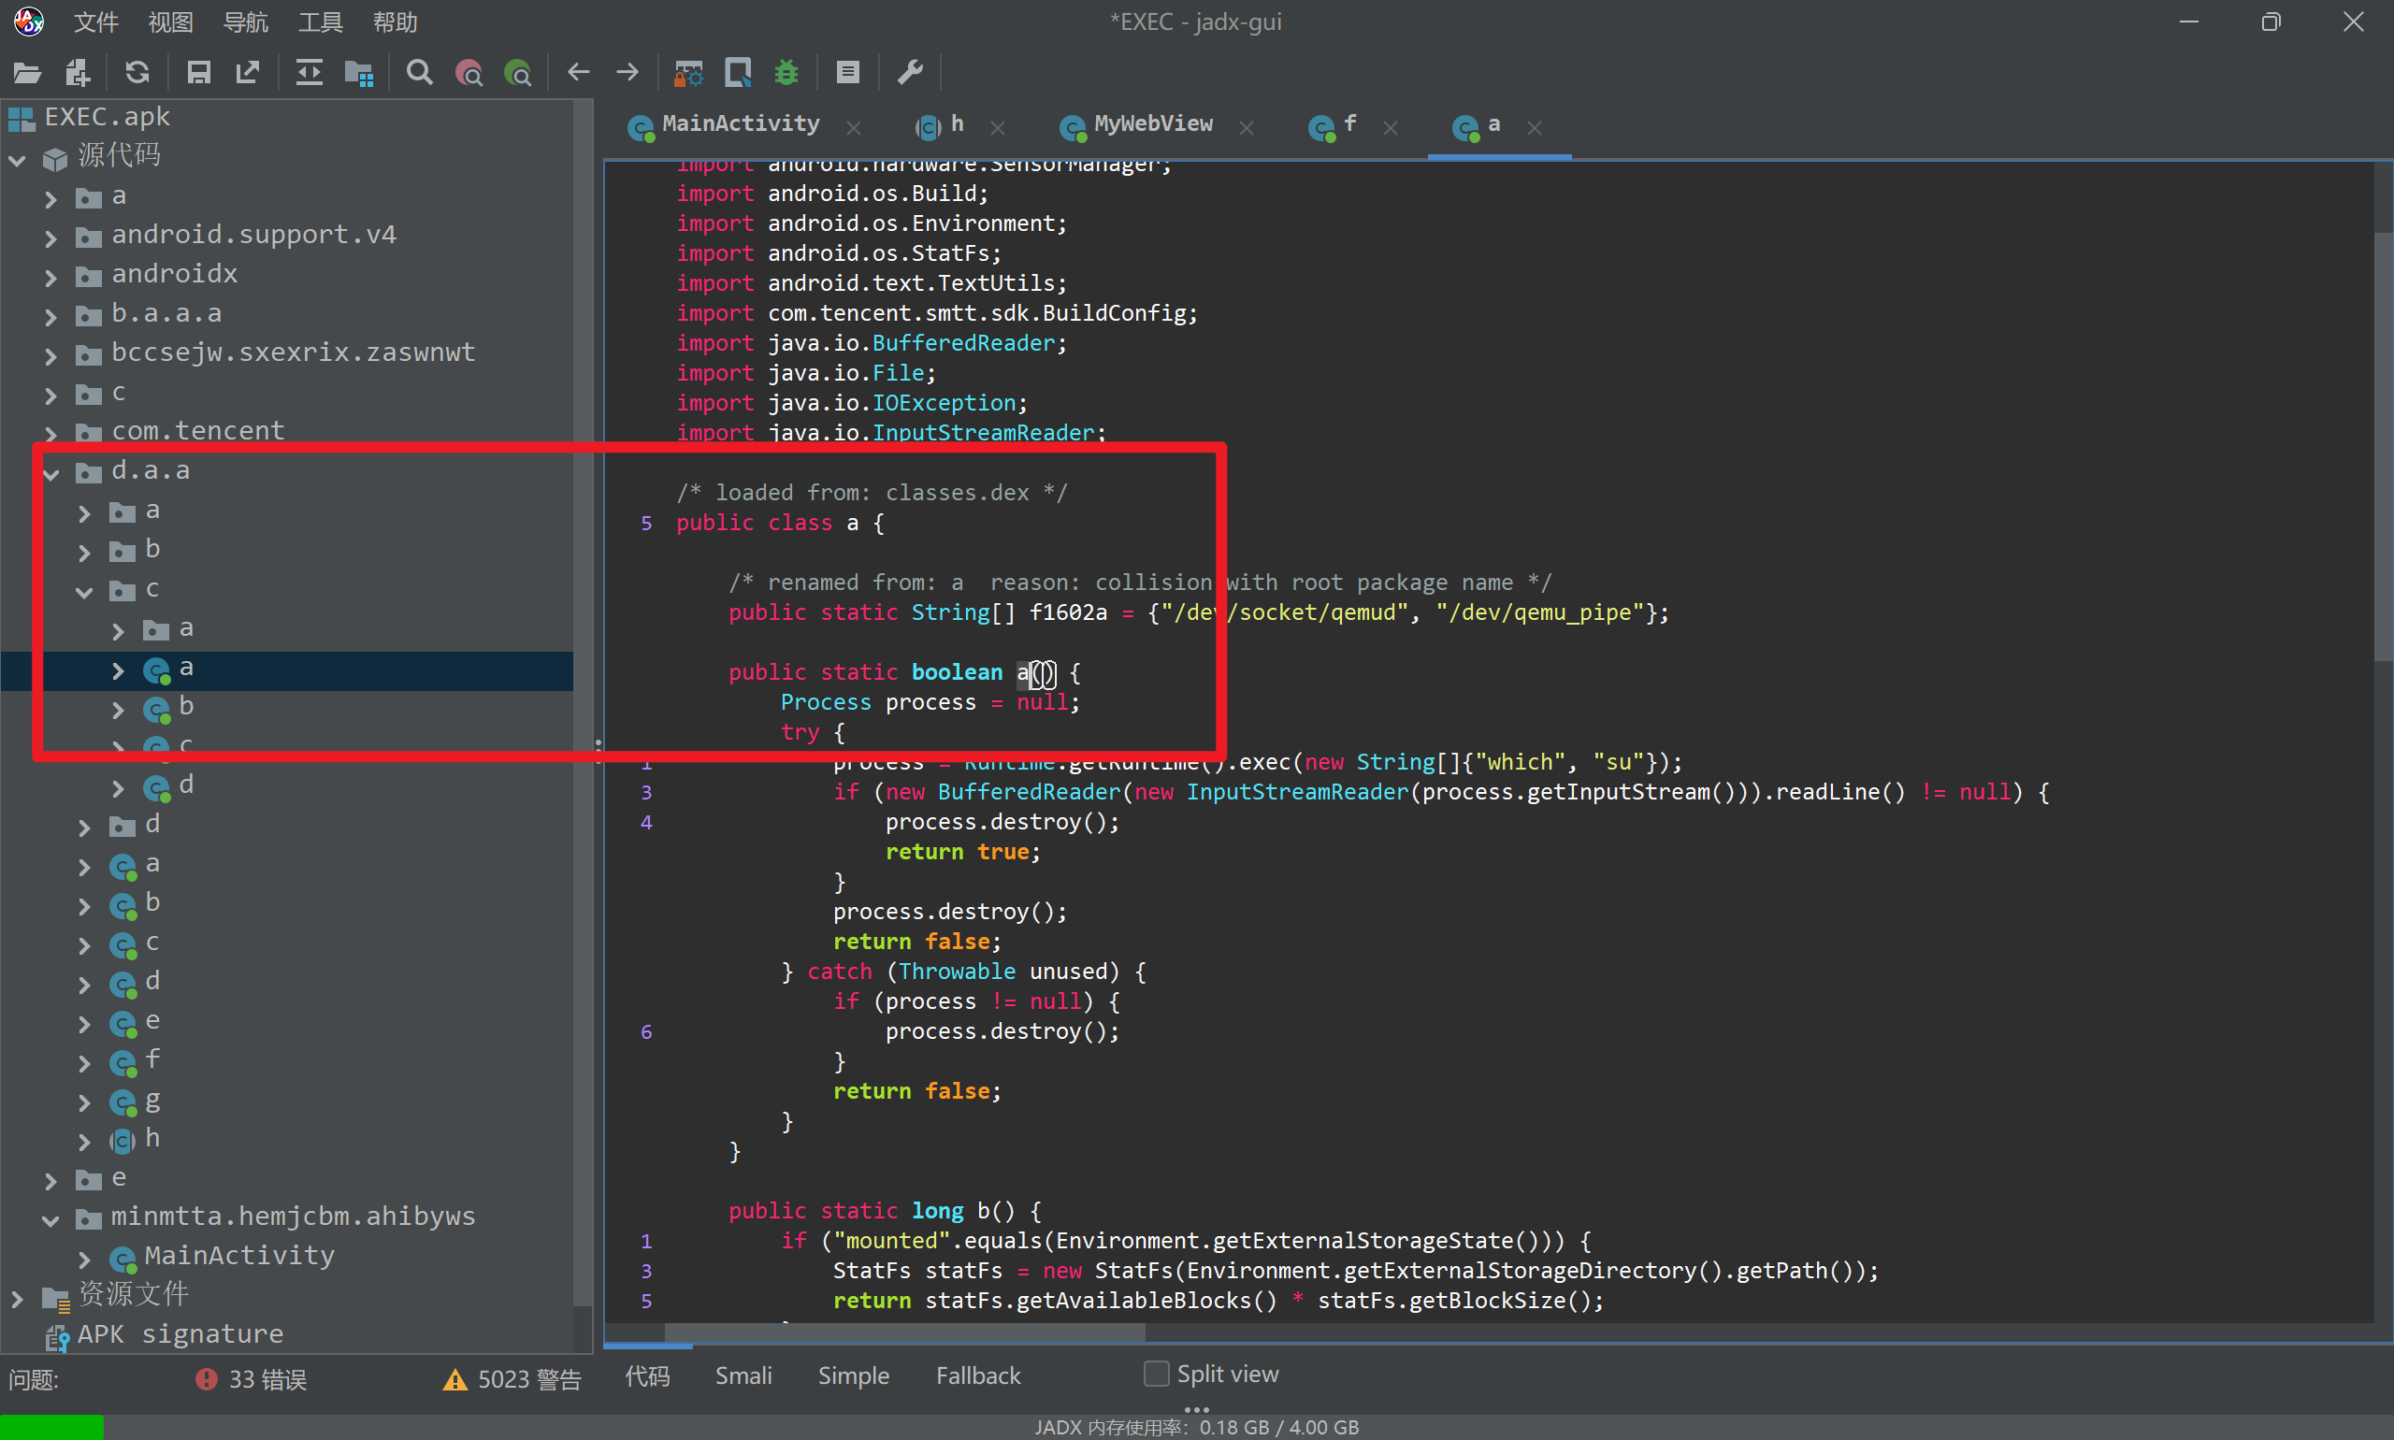Expand the bccsejw.sxexrix.zaswnwt package
This screenshot has width=2394, height=1440.
point(50,355)
